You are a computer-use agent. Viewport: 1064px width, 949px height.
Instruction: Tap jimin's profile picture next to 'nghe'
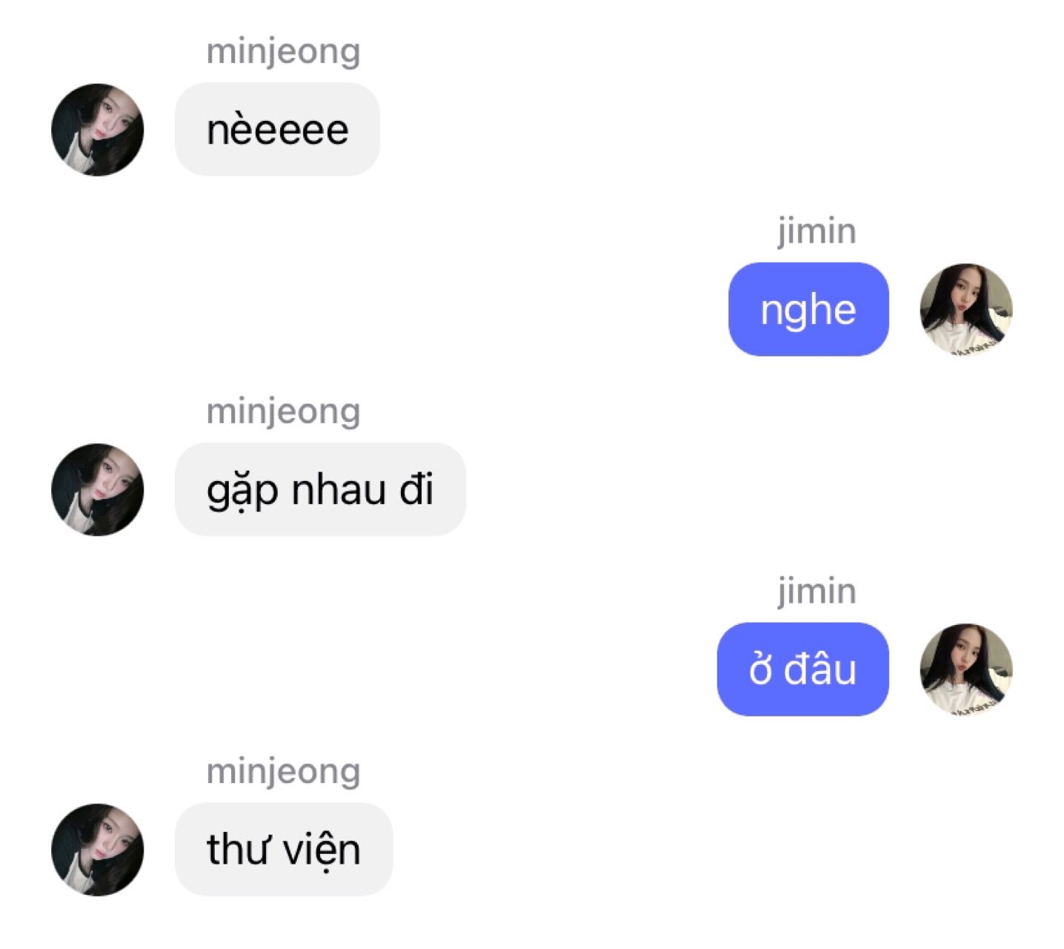[x=965, y=309]
